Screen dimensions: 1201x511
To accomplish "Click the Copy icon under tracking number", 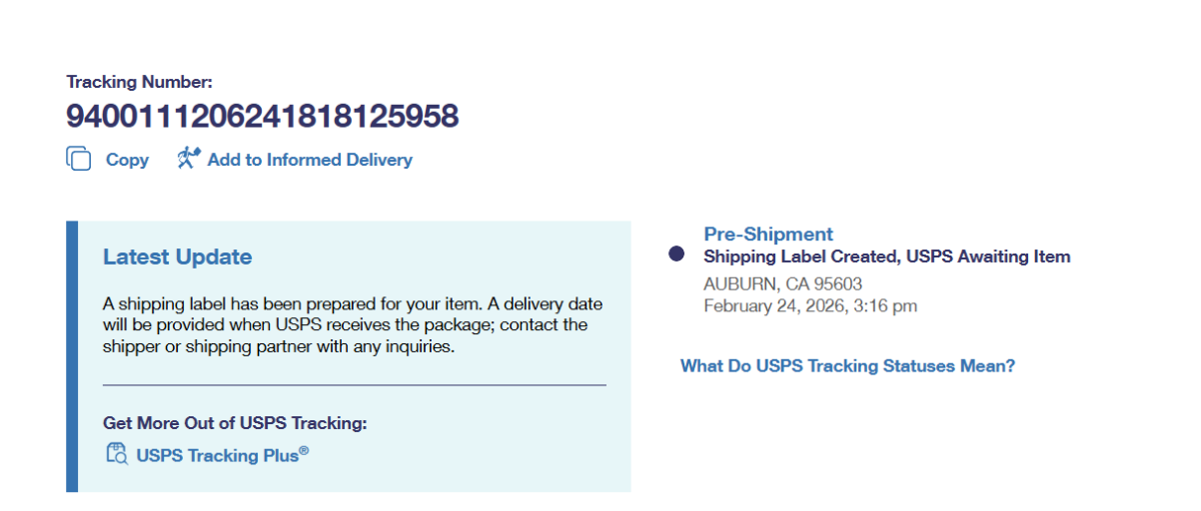I will [78, 159].
